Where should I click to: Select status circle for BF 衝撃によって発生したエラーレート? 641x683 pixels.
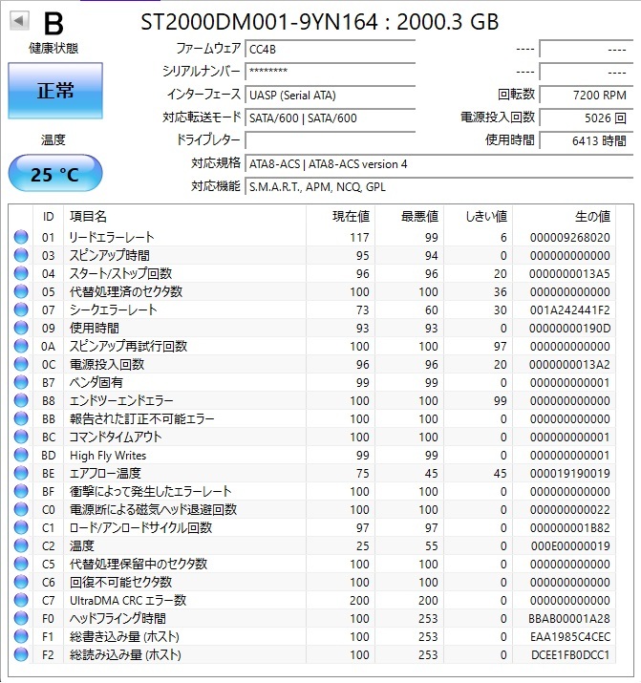pos(21,491)
